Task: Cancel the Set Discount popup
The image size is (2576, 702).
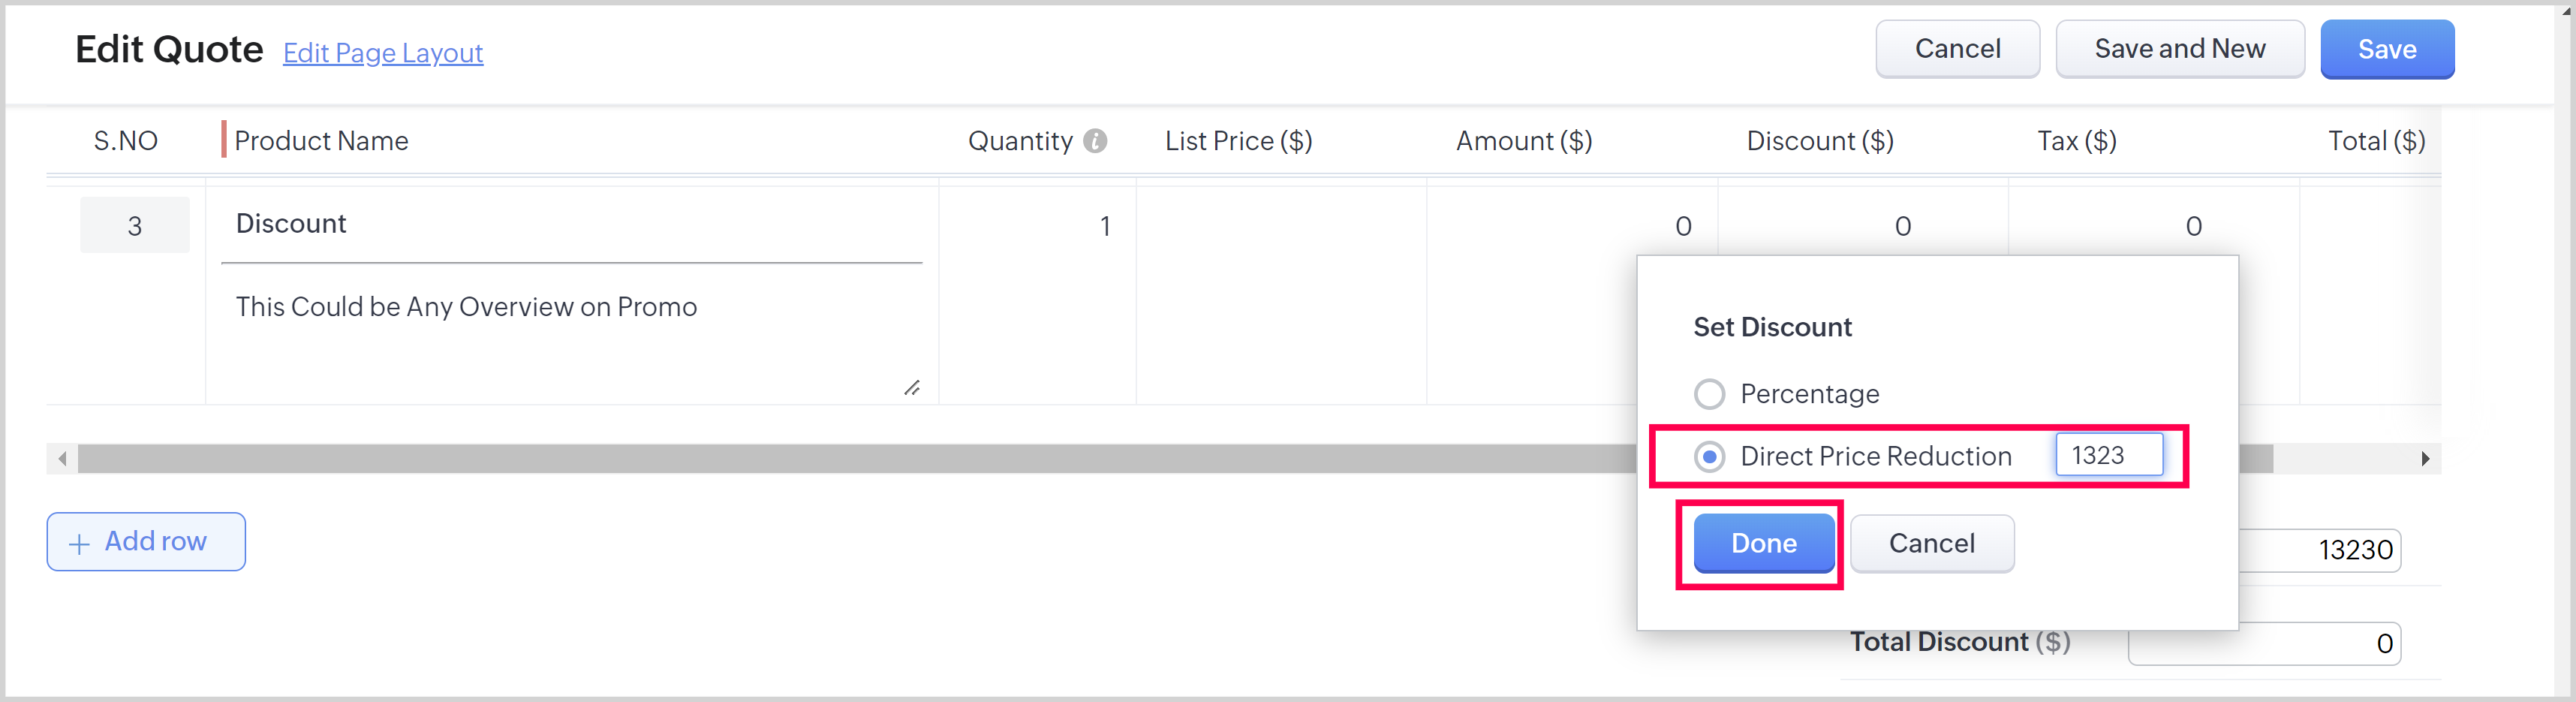Action: [x=1931, y=543]
